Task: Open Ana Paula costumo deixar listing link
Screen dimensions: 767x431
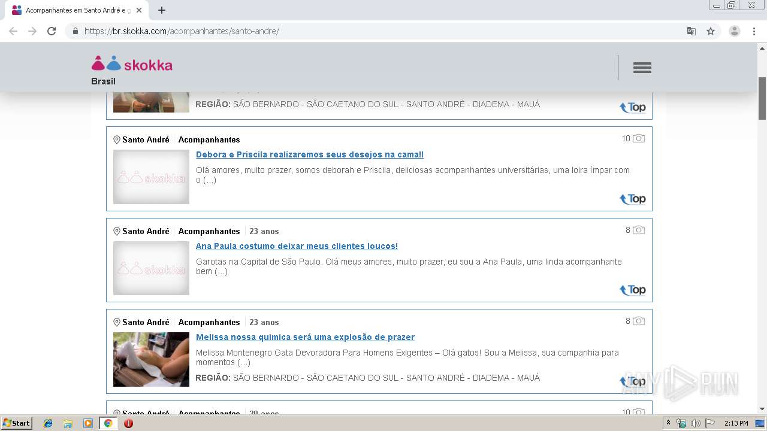Action: point(297,246)
